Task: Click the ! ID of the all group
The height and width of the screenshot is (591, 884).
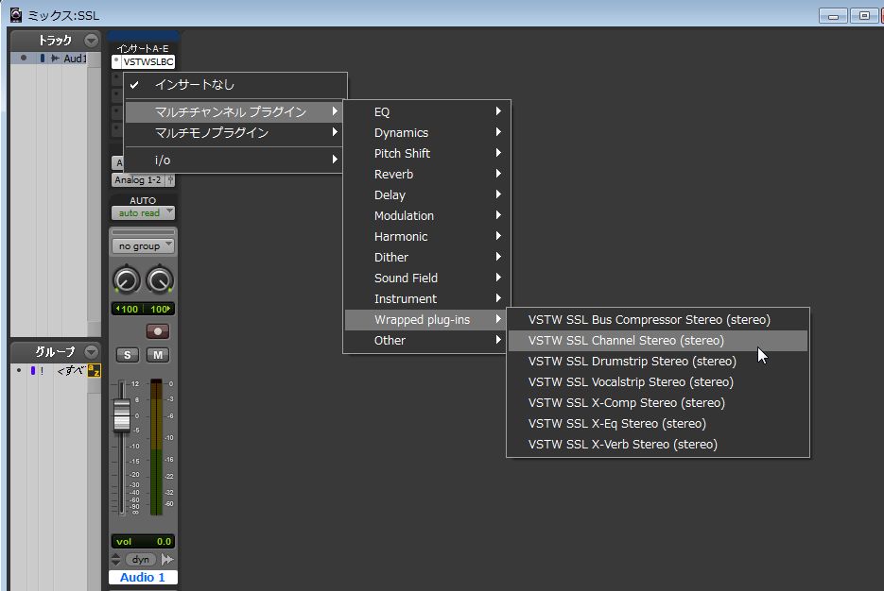Action: point(42,371)
